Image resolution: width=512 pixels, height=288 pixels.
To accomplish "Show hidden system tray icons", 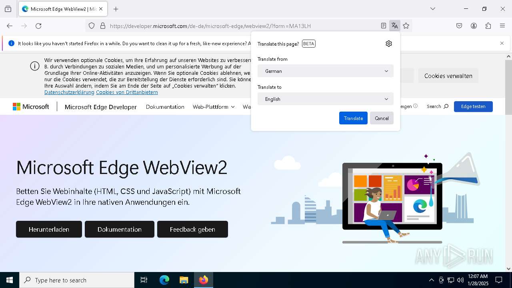I will pos(431,280).
